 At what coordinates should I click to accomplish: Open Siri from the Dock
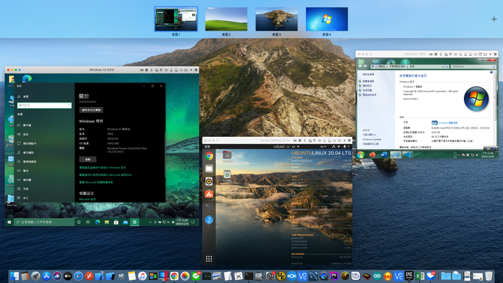click(57, 276)
